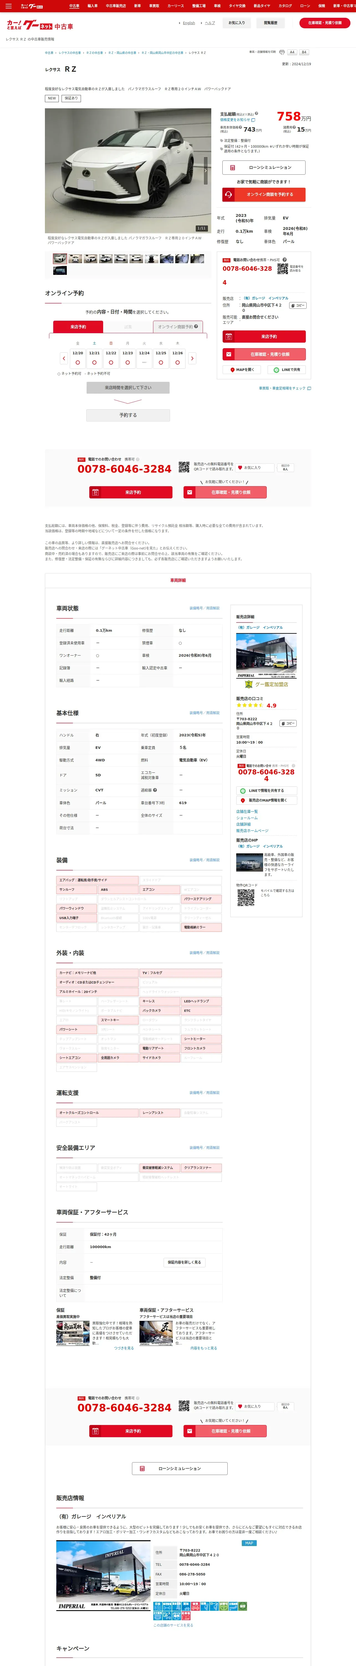The image size is (356, 1666).
Task: Click the English language link
Action: point(189,23)
